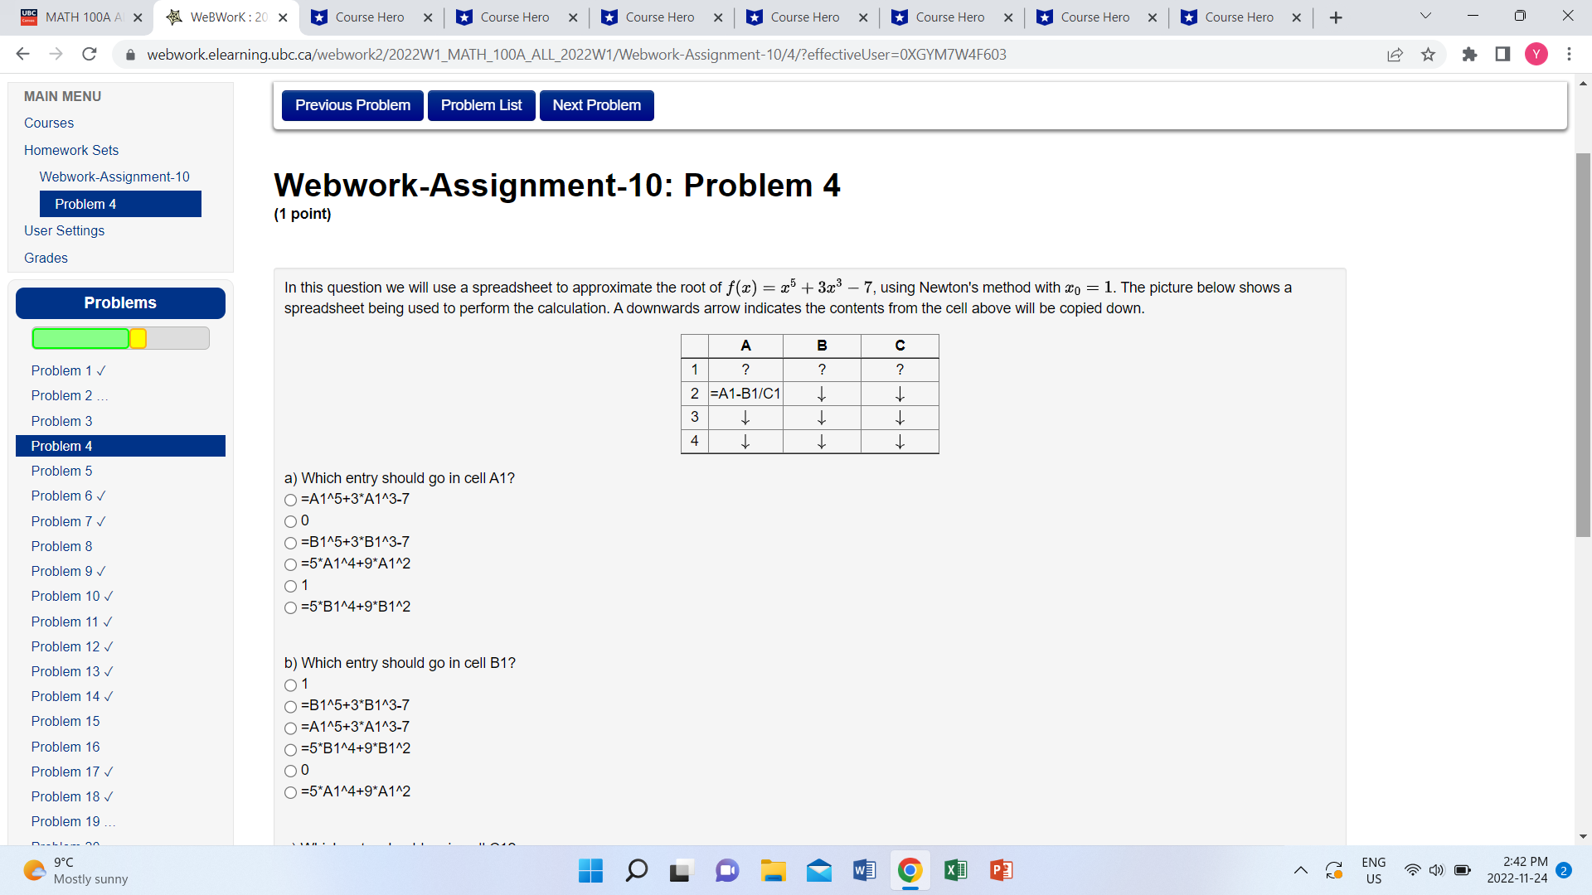
Task: Choose the 0 option under part a
Action: coord(291,521)
